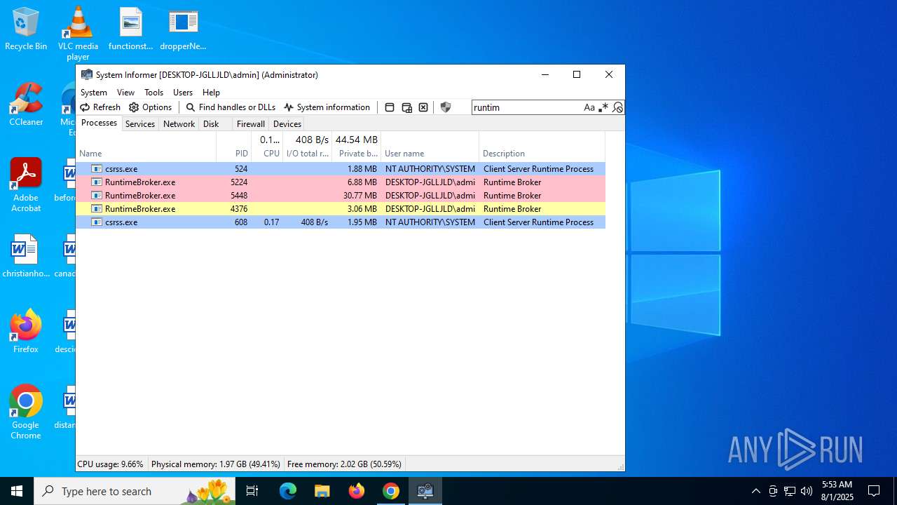Switch to the Processes tab

pos(99,123)
